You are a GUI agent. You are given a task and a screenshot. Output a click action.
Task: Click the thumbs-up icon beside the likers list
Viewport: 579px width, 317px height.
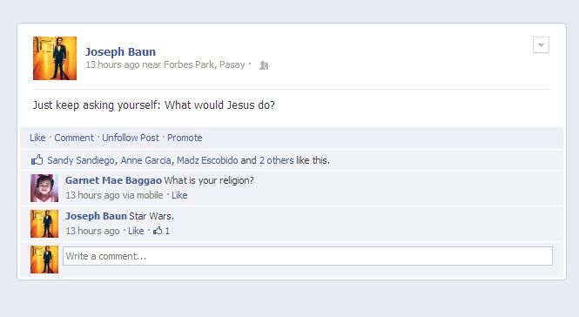click(37, 160)
